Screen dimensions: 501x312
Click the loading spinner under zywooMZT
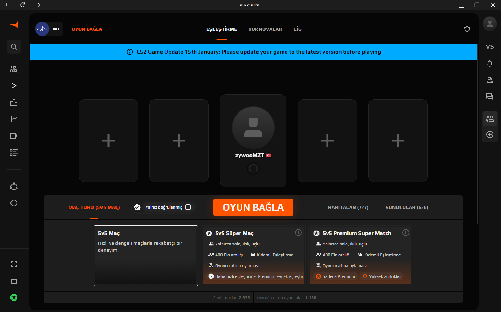tap(253, 169)
